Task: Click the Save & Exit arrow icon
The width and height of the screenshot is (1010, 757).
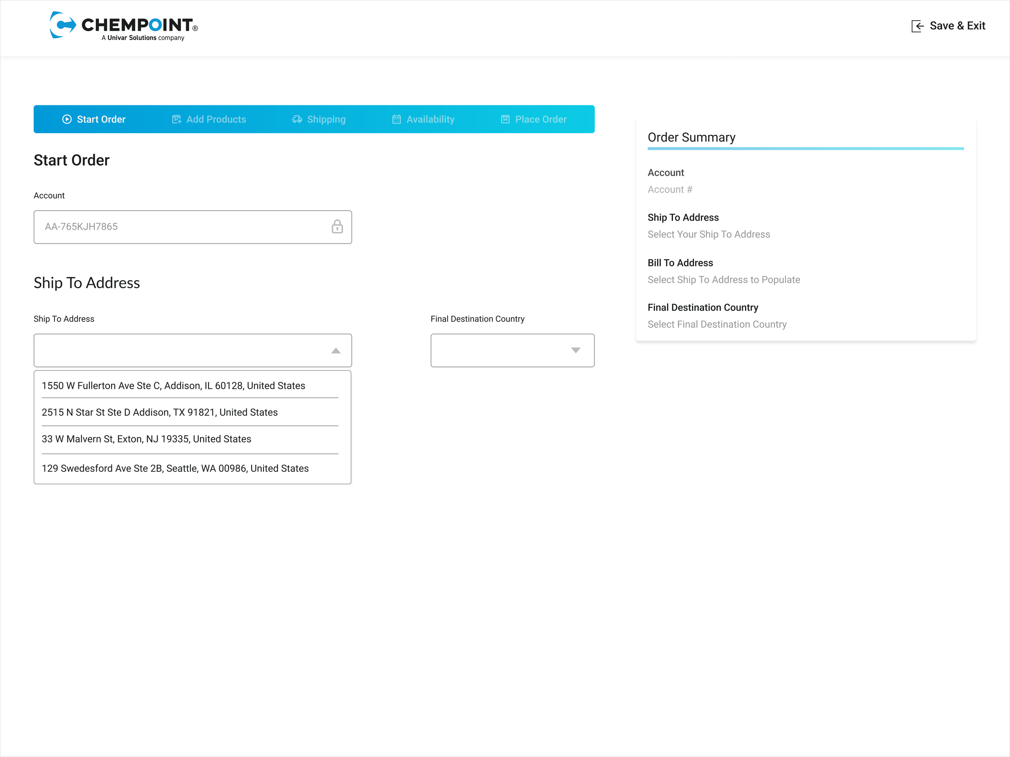Action: pos(917,26)
